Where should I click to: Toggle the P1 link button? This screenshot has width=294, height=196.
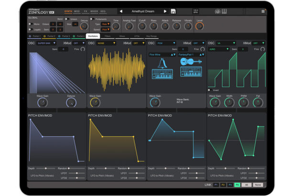click(216, 185)
